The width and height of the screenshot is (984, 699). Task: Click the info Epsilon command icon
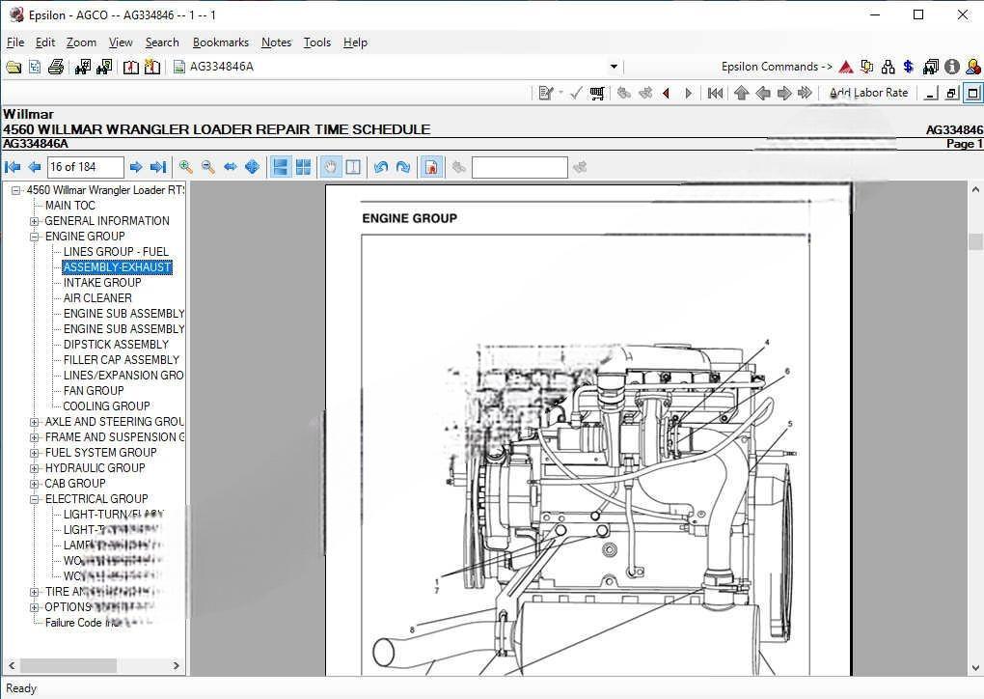[951, 66]
